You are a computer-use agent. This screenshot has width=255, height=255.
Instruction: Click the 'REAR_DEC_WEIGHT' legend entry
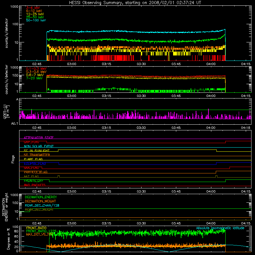pyautogui.click(x=39, y=210)
